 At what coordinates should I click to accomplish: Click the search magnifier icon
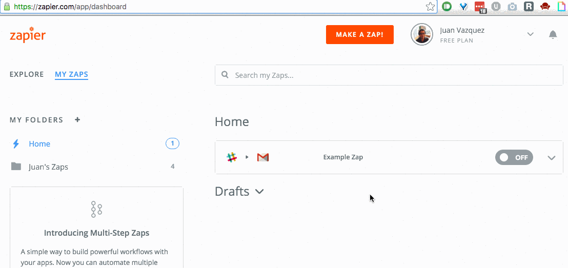coord(225,75)
